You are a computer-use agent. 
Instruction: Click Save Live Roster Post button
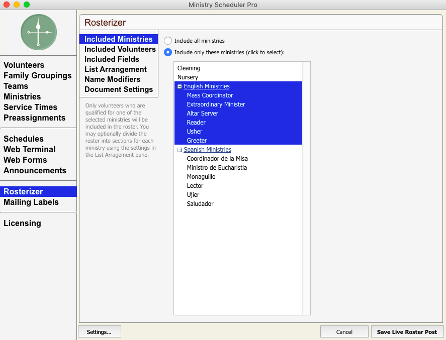(407, 331)
